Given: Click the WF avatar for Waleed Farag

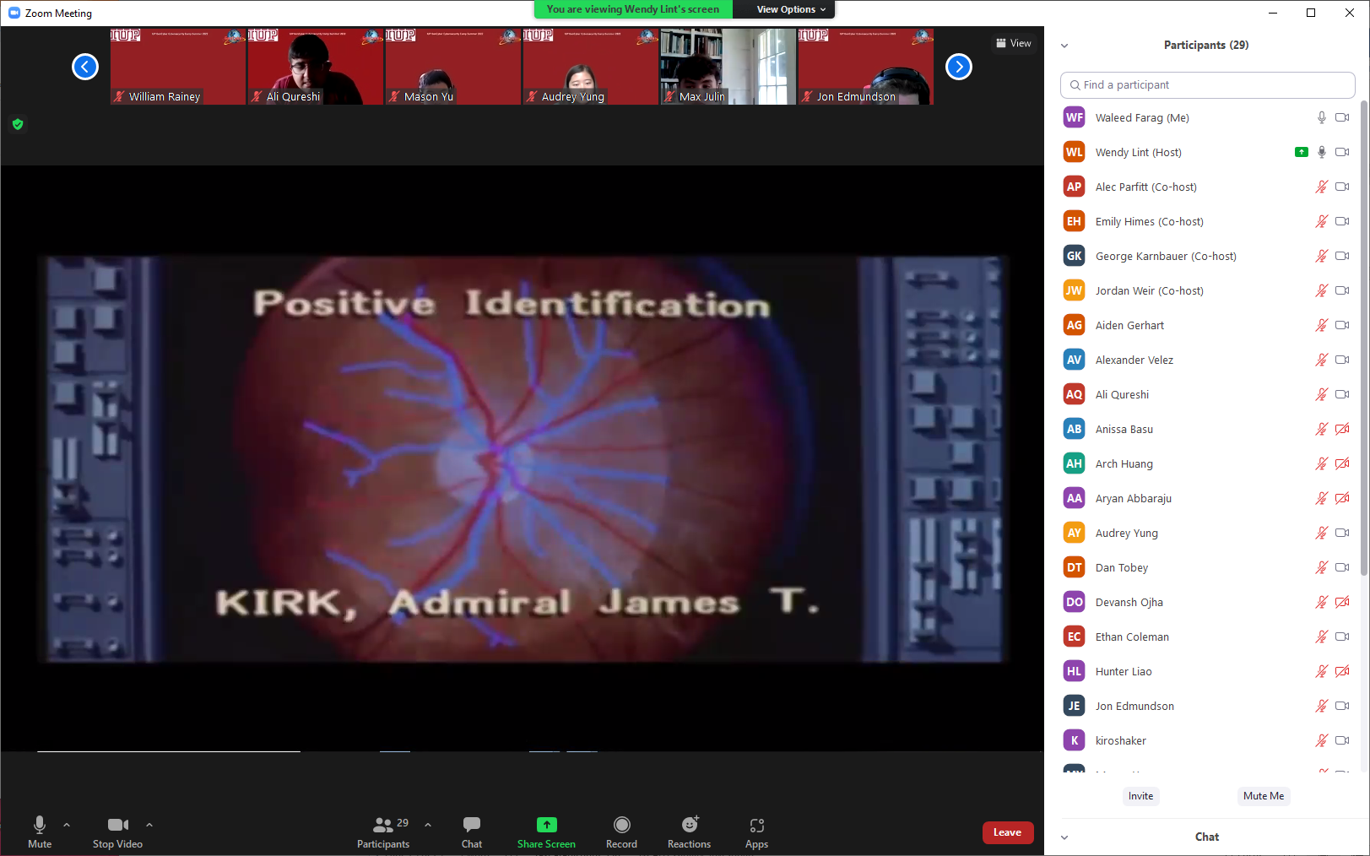Looking at the screenshot, I should (1074, 117).
